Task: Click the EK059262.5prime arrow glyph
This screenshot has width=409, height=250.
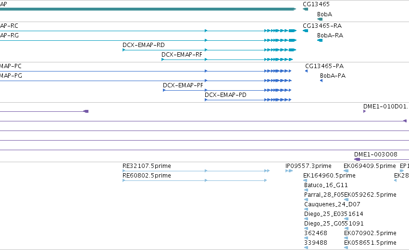Action: coord(346,200)
